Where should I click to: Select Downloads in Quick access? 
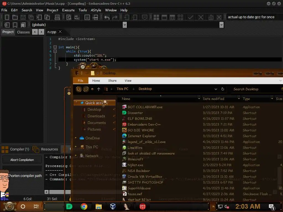[96, 116]
